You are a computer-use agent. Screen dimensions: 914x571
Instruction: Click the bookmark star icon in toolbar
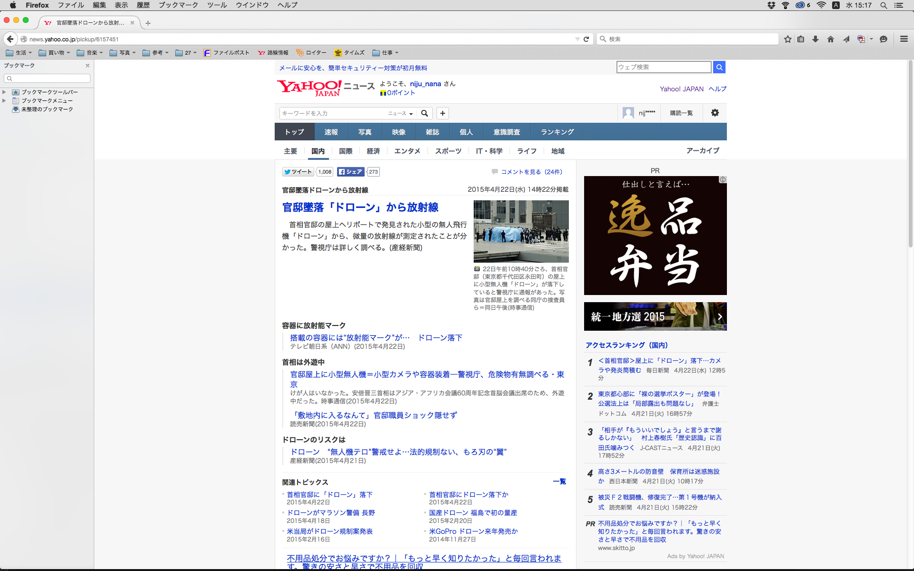[788, 39]
